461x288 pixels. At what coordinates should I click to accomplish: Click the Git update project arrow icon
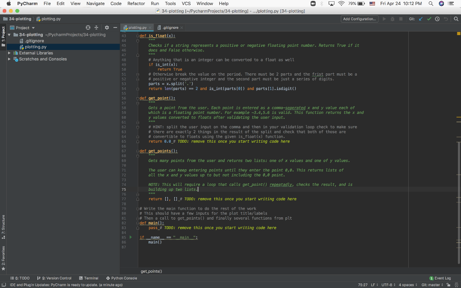421,19
